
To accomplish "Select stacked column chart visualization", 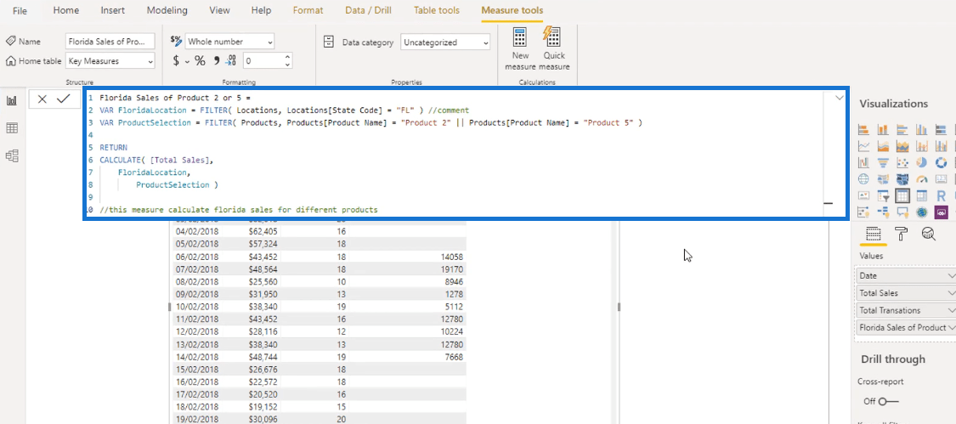I will click(883, 129).
